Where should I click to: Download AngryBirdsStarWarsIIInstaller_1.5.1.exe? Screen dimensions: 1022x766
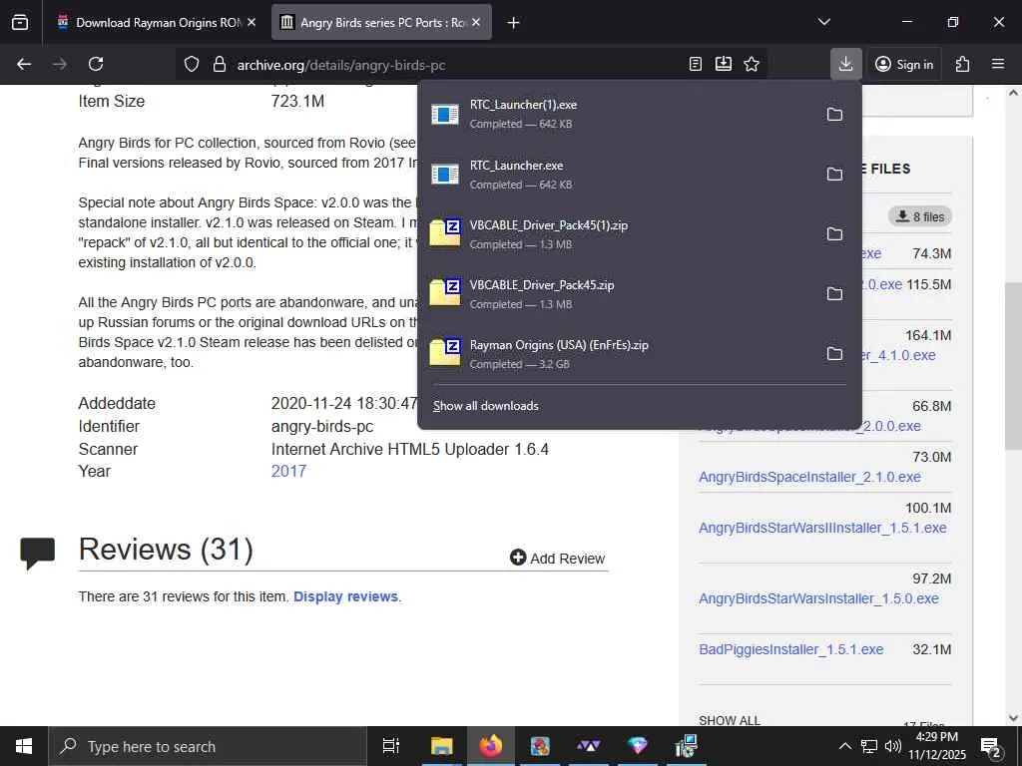(x=822, y=528)
